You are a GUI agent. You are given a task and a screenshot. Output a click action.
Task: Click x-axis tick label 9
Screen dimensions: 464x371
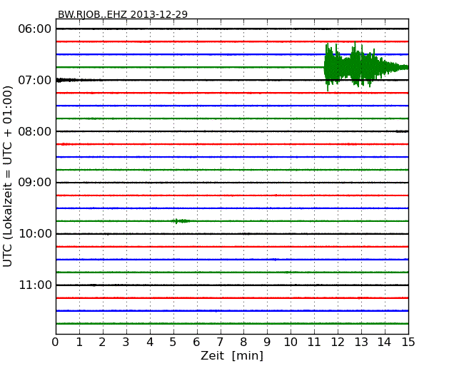[267, 342]
